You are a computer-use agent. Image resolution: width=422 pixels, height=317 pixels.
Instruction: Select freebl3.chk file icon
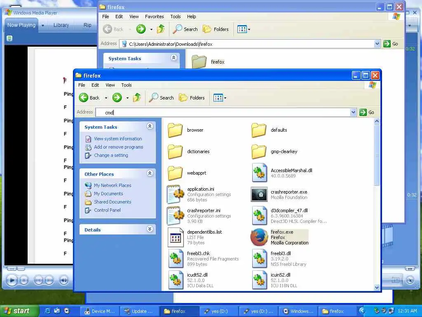[176, 259]
